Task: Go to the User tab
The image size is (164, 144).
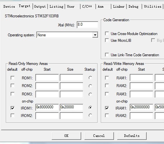Action: [x=73, y=6]
